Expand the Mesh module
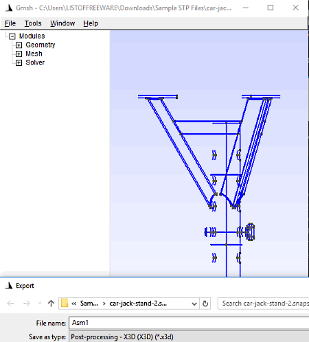Viewport: 309px width, 342px height. point(19,54)
